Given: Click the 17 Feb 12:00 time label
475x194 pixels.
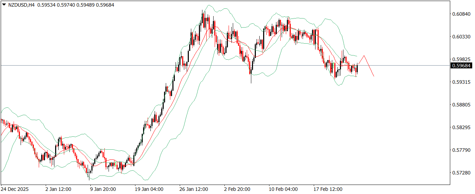Looking at the screenshot, I should click(x=328, y=189).
